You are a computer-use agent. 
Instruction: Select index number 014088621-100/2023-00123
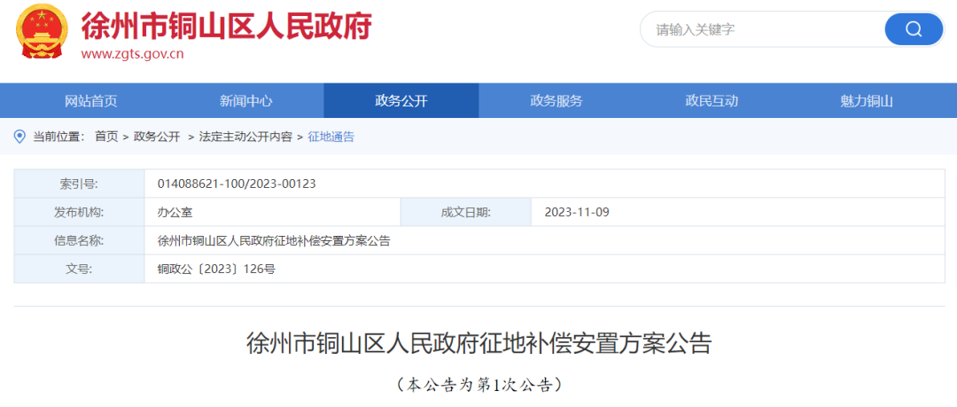(237, 184)
